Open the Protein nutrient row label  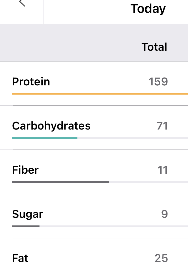coord(31,82)
